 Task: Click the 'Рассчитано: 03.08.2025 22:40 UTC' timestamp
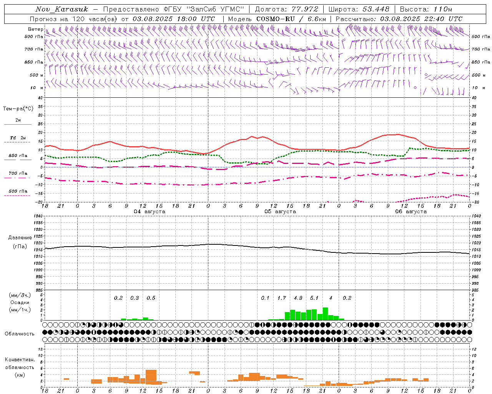[399, 19]
